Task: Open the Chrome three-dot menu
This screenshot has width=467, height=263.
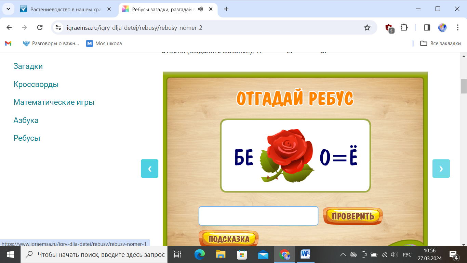Action: point(458,27)
